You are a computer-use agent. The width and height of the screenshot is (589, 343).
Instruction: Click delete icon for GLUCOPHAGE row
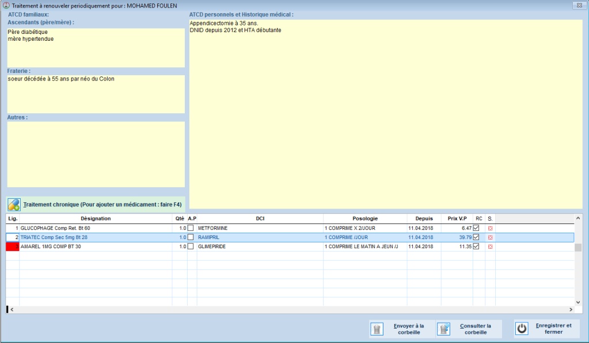pos(490,228)
